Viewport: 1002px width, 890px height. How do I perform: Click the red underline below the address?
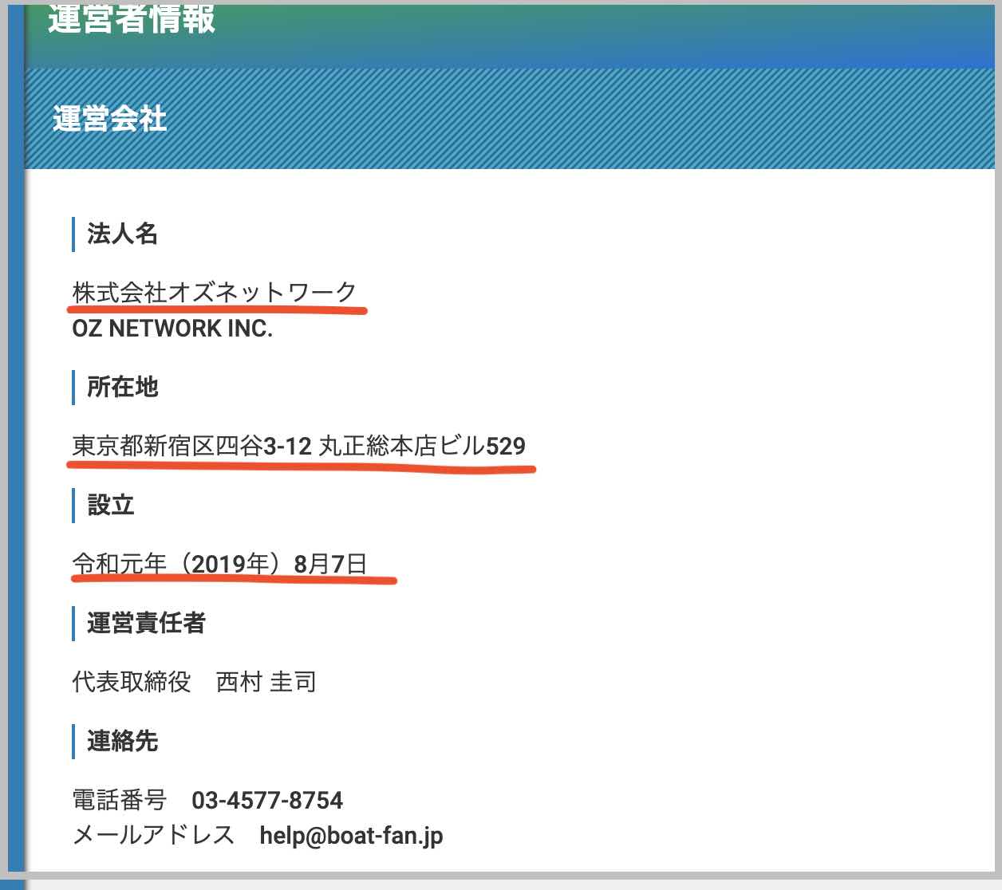pyautogui.click(x=302, y=470)
